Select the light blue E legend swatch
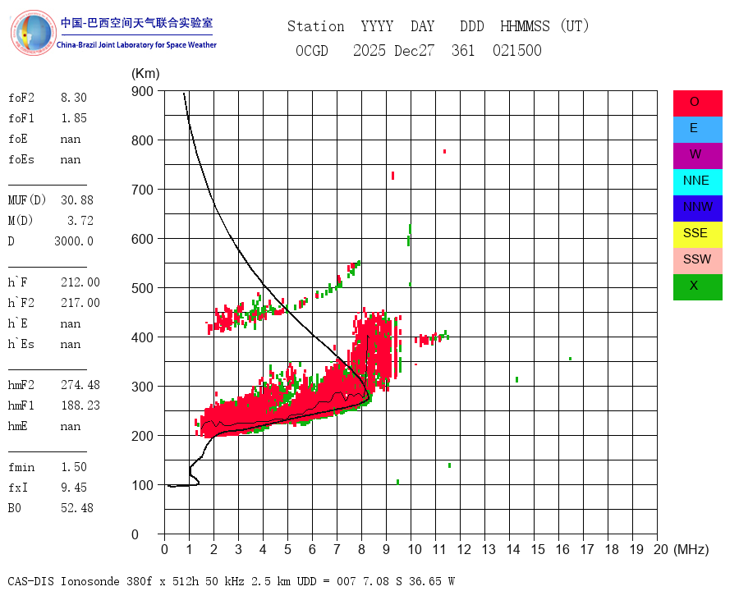This screenshot has width=739, height=591. click(697, 130)
